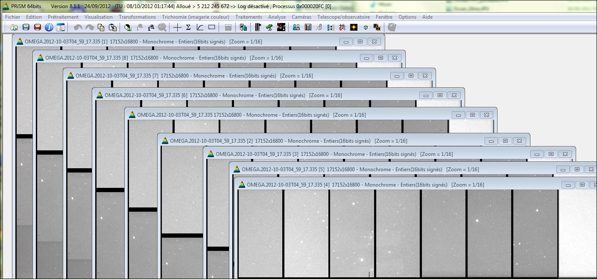Open the Fichier menu
Image resolution: width=597 pixels, height=279 pixels.
click(x=12, y=17)
